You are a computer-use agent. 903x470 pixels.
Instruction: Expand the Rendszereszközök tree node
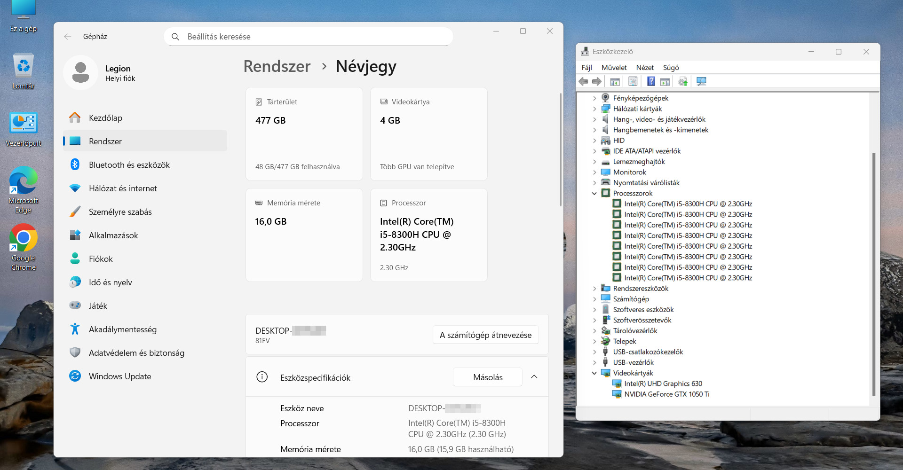(594, 289)
